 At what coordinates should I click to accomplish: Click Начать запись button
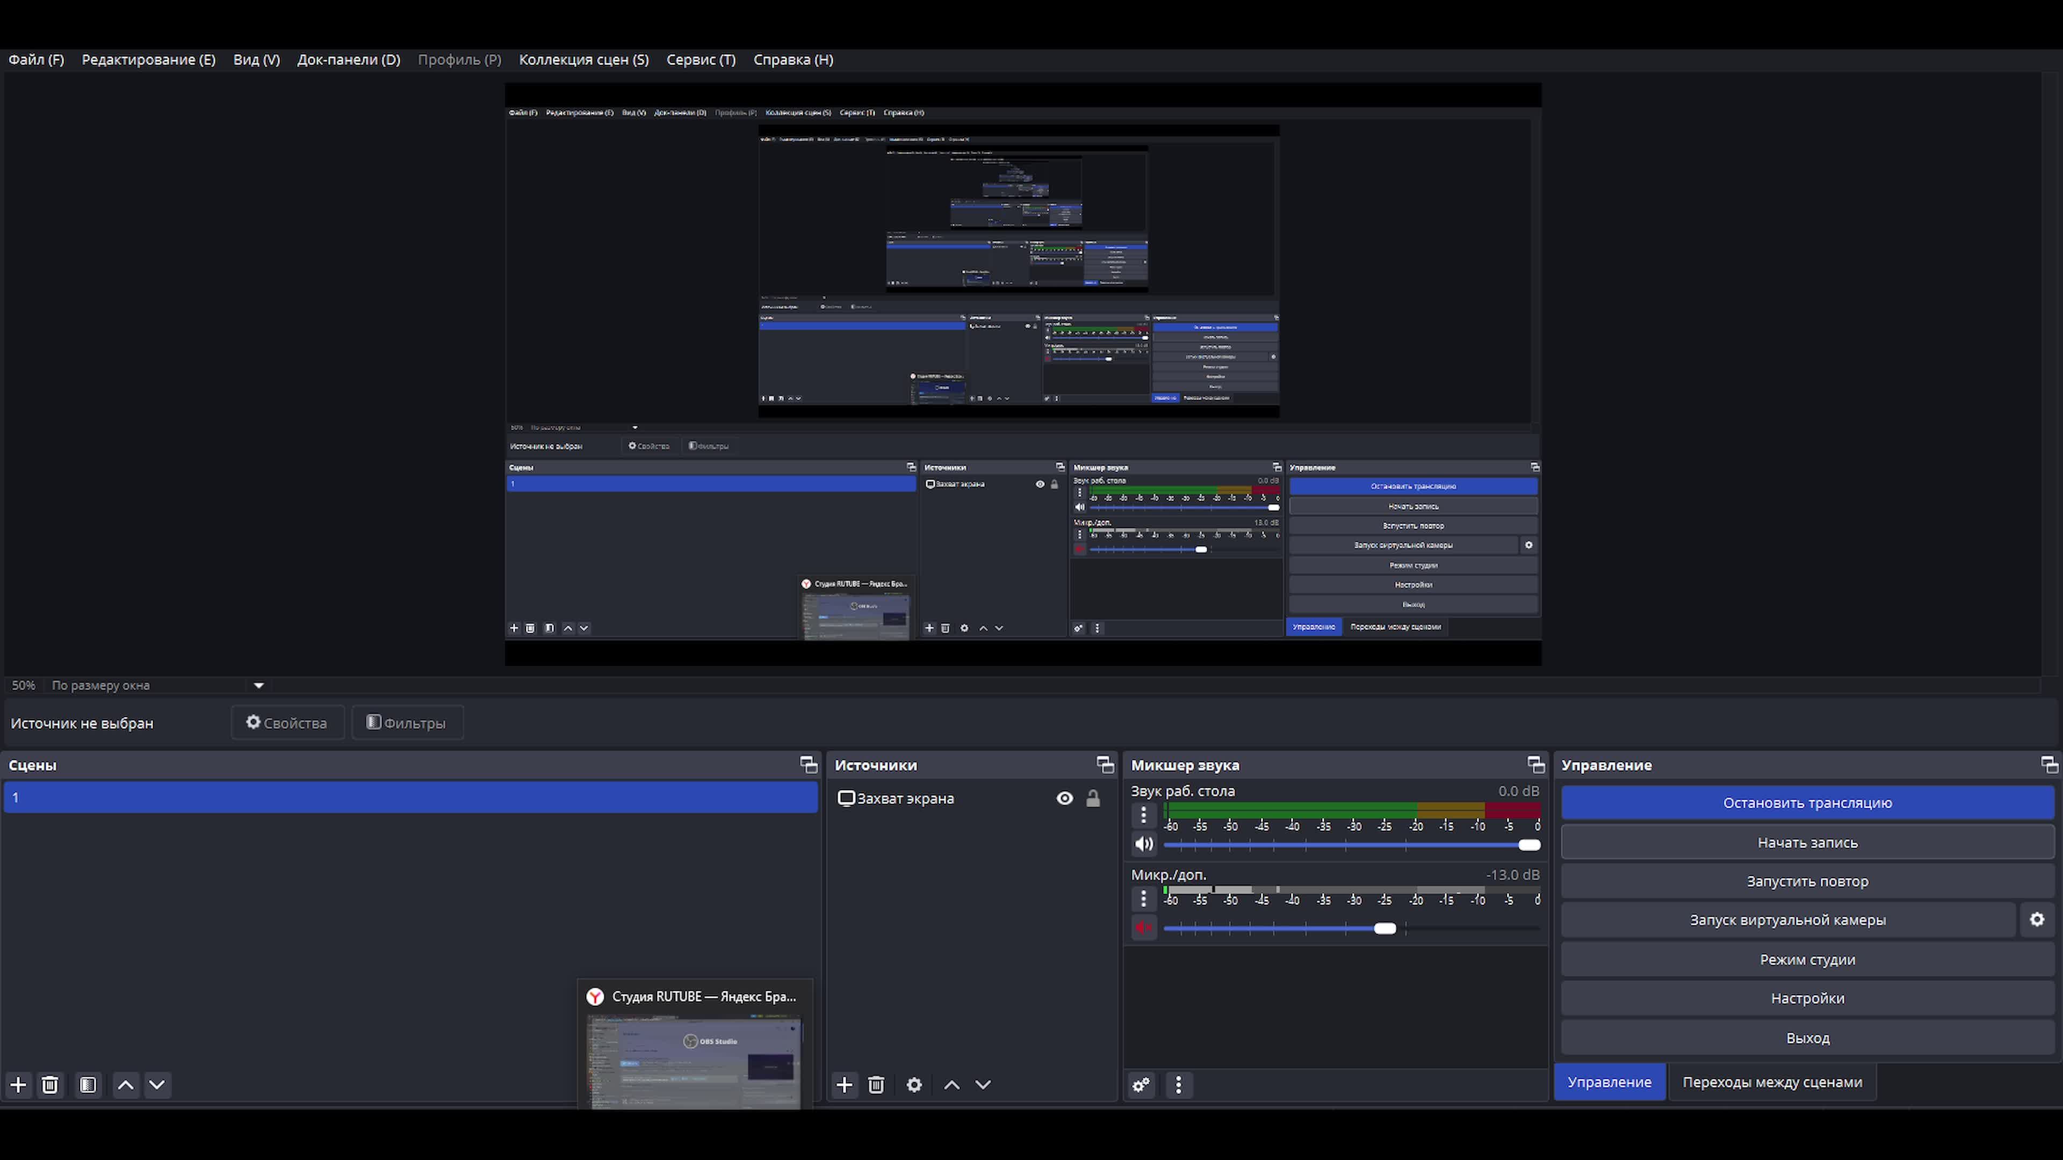pyautogui.click(x=1807, y=842)
